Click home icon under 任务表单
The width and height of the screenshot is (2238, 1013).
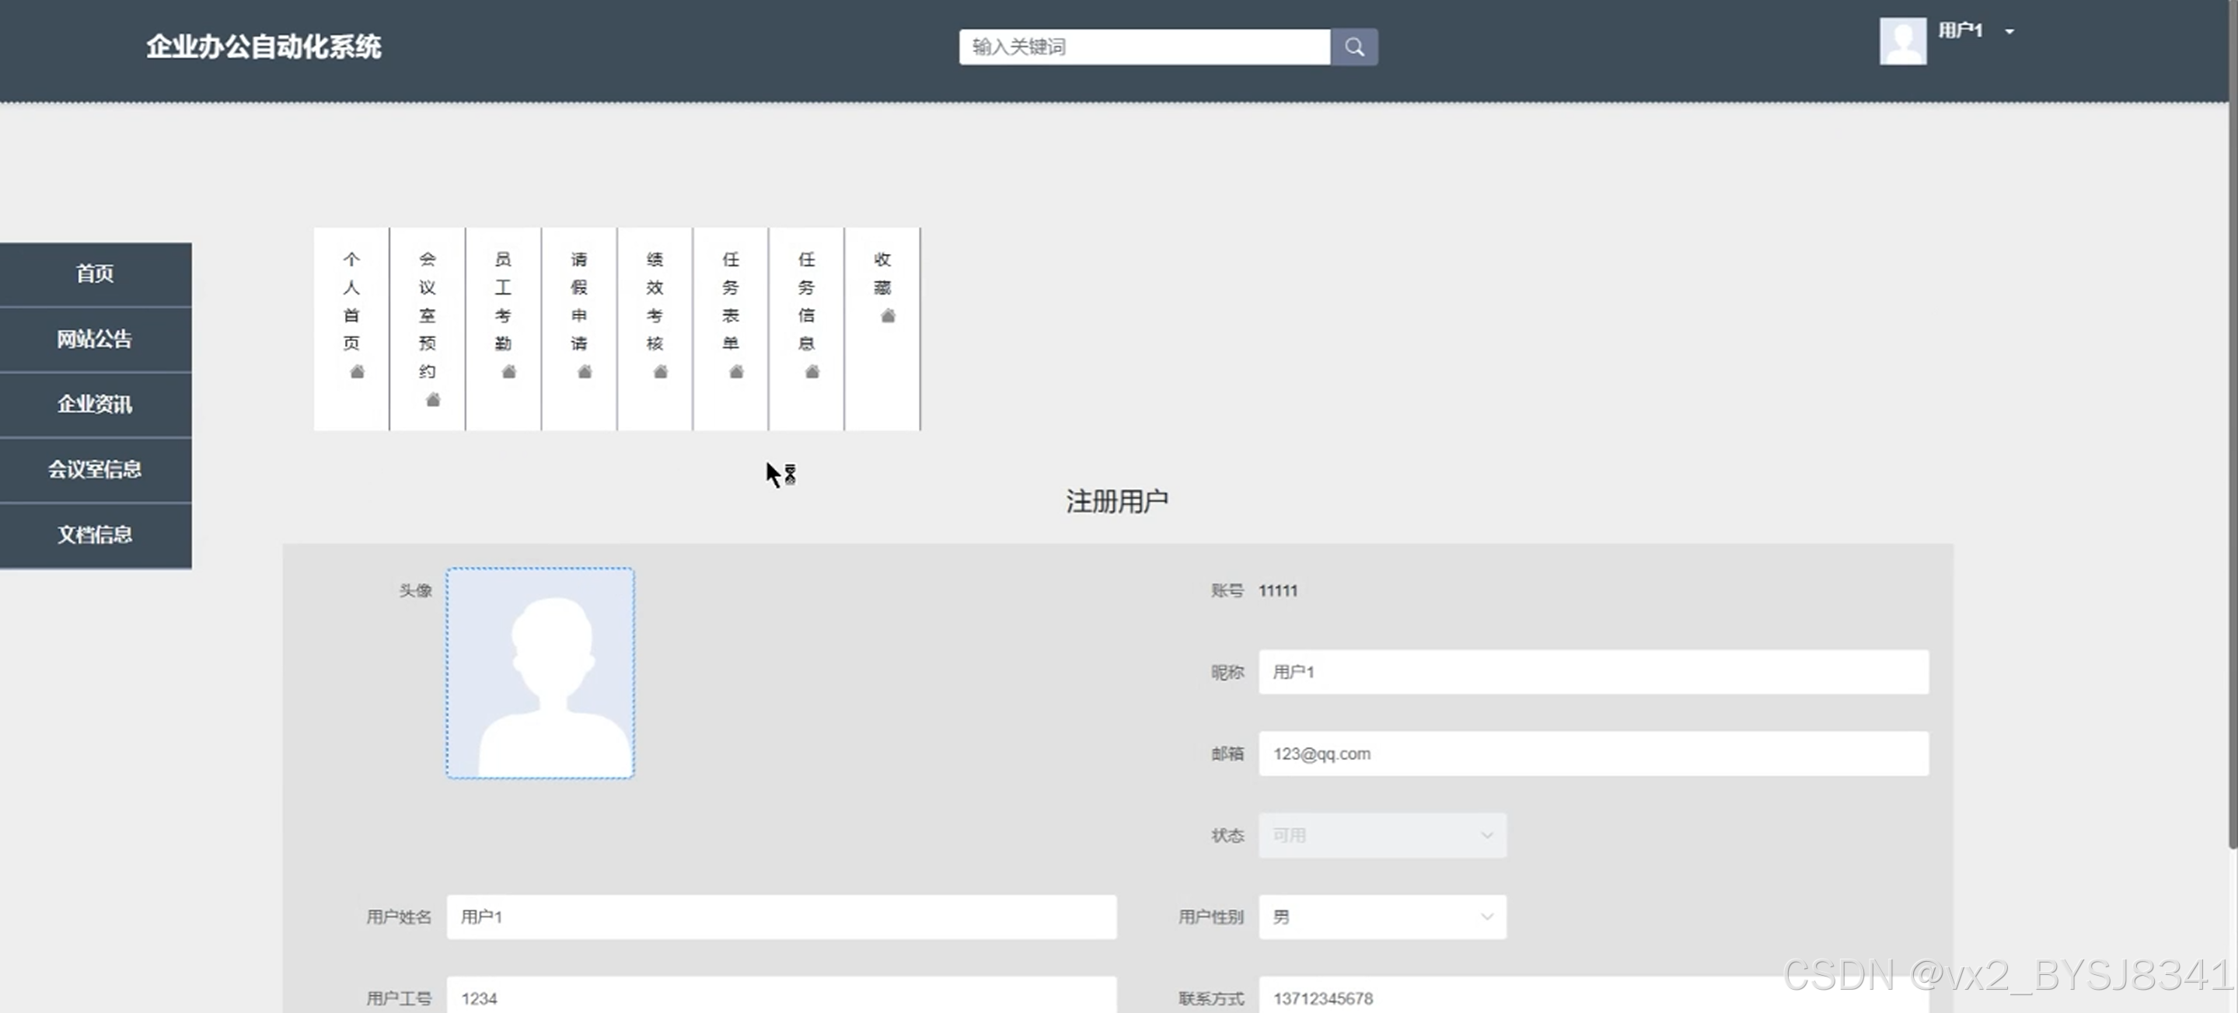click(x=736, y=372)
